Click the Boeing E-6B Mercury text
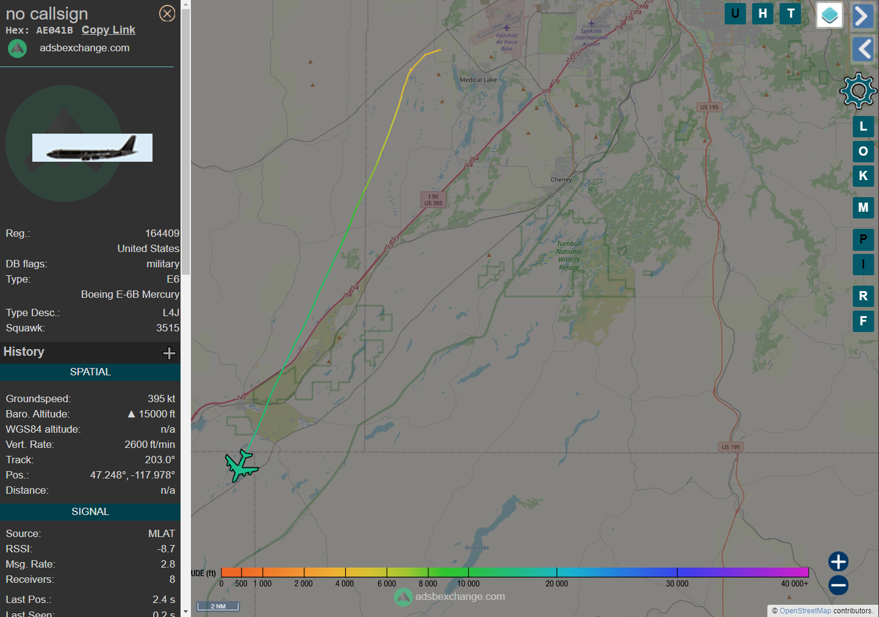 pyautogui.click(x=130, y=294)
